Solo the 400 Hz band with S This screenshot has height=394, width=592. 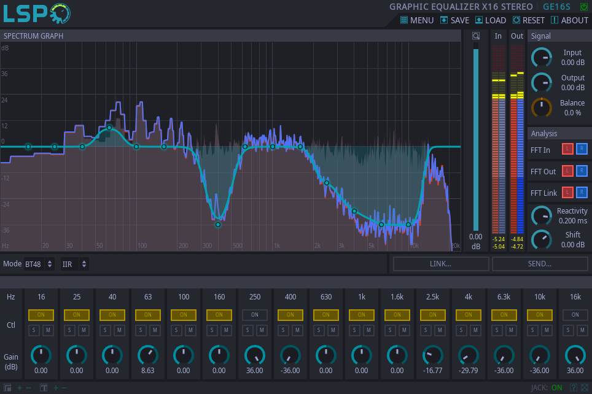(x=283, y=331)
